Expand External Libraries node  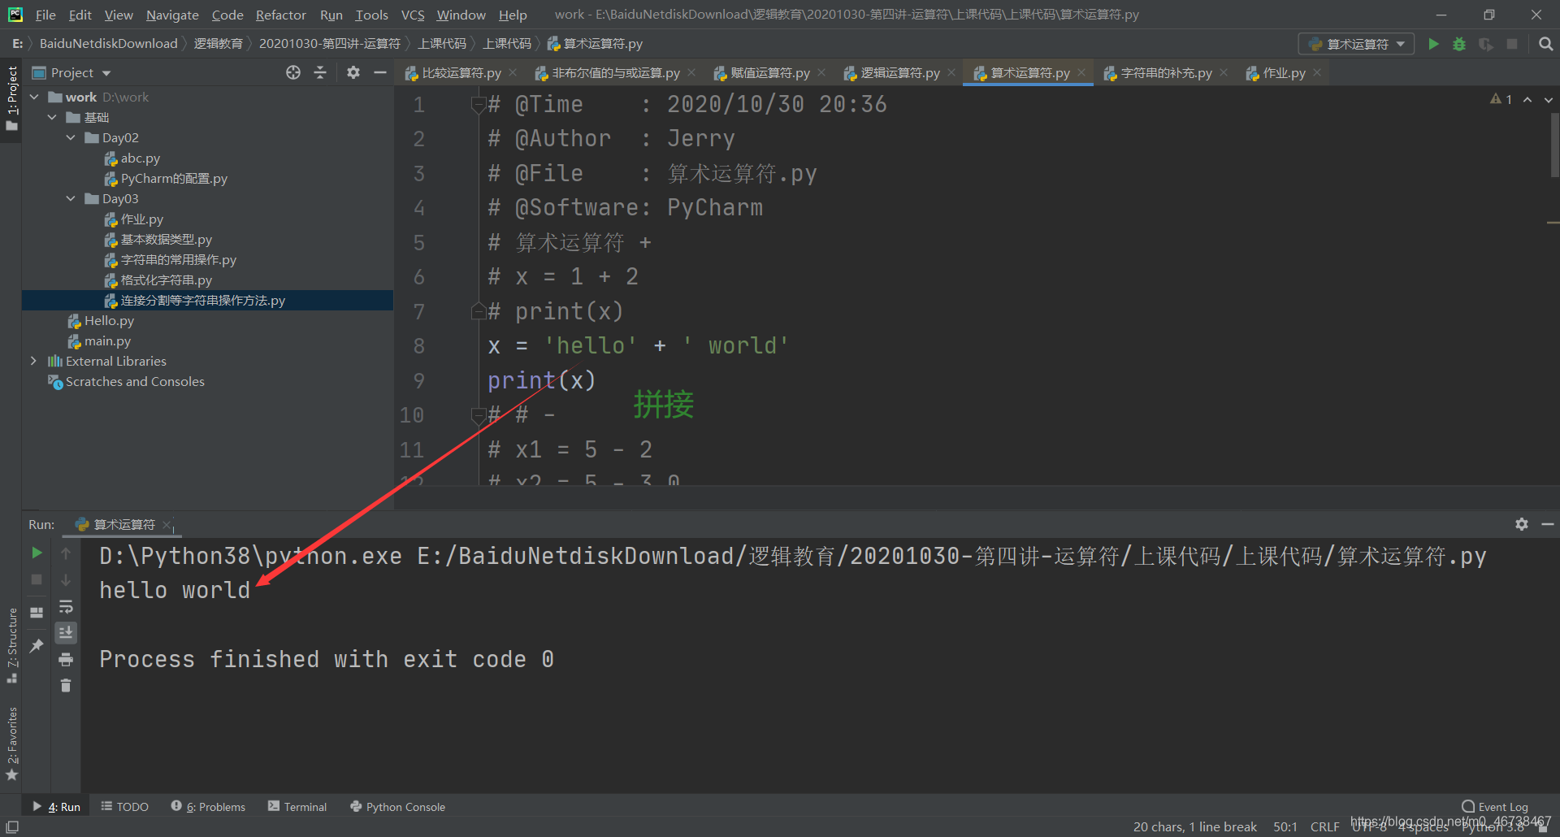coord(33,361)
